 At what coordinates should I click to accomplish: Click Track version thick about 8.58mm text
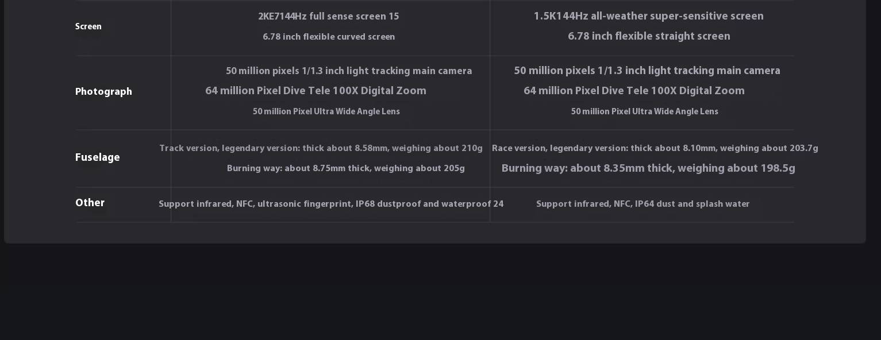pyautogui.click(x=321, y=148)
